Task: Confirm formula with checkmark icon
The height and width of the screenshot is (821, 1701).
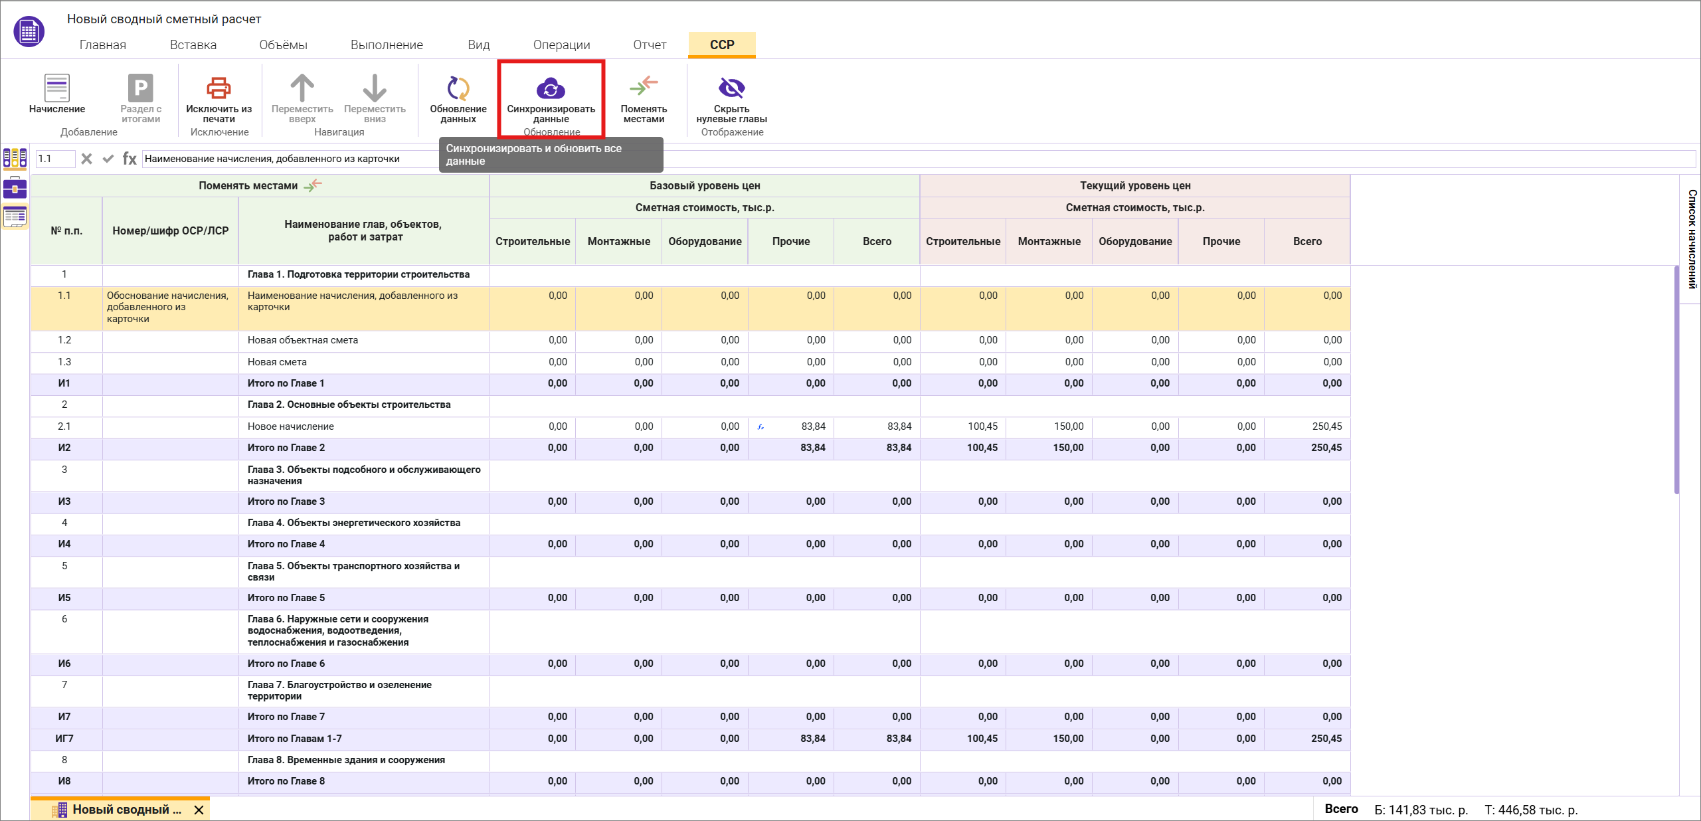Action: pyautogui.click(x=108, y=159)
